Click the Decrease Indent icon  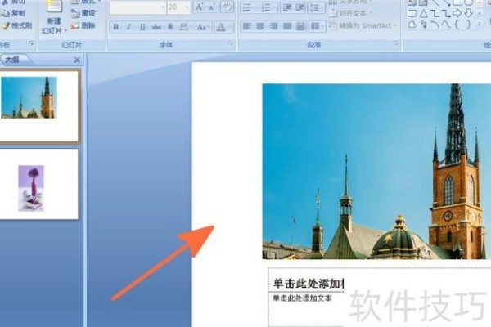(x=286, y=7)
